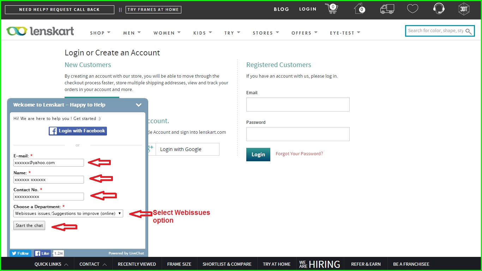Click the 1.2M like count
The image size is (482, 271).
[x=59, y=253]
